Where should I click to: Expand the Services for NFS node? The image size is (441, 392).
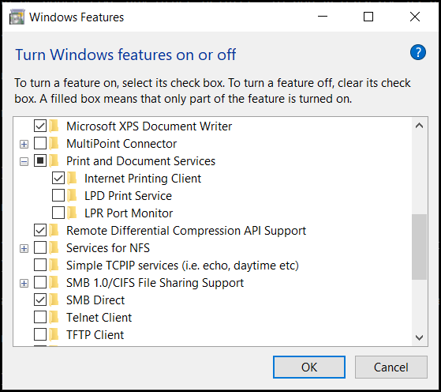[x=24, y=249]
